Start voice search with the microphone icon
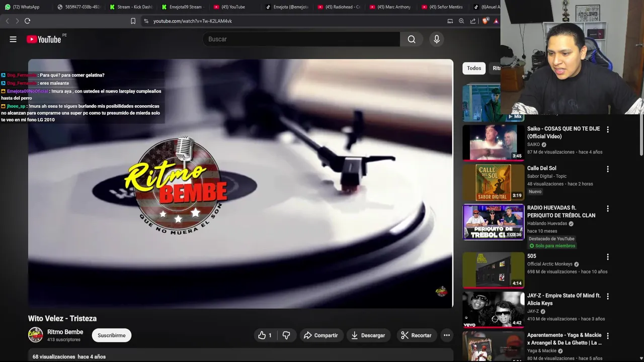 436,39
